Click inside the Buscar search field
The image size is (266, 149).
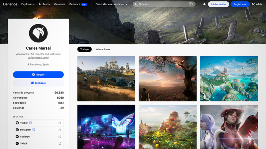tap(163, 4)
